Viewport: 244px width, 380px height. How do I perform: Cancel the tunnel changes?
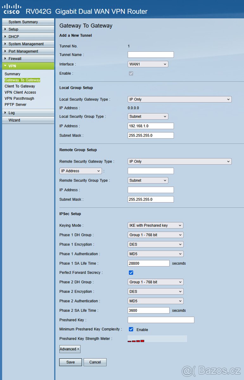pos(95,362)
